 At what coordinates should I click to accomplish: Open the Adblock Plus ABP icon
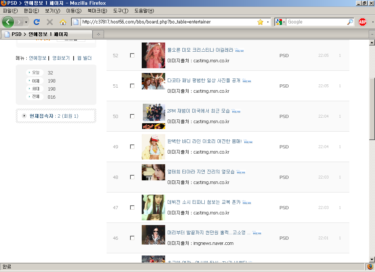pos(363,22)
